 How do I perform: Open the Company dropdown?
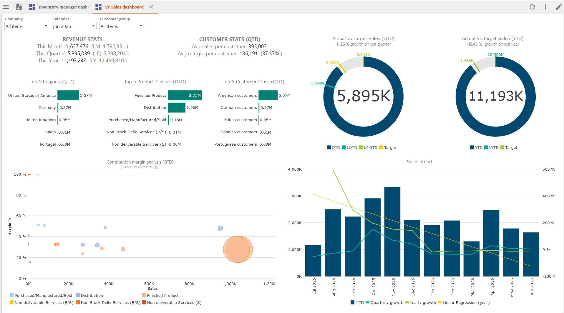pyautogui.click(x=26, y=26)
